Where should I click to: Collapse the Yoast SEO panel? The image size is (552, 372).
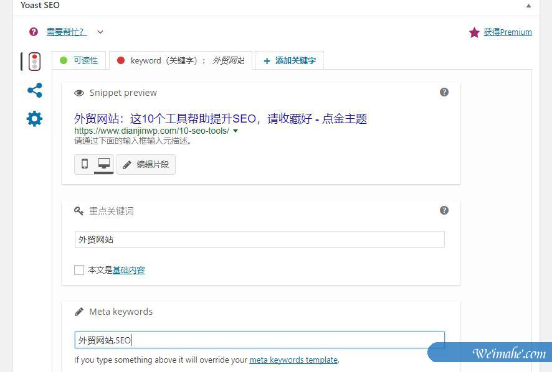(528, 5)
